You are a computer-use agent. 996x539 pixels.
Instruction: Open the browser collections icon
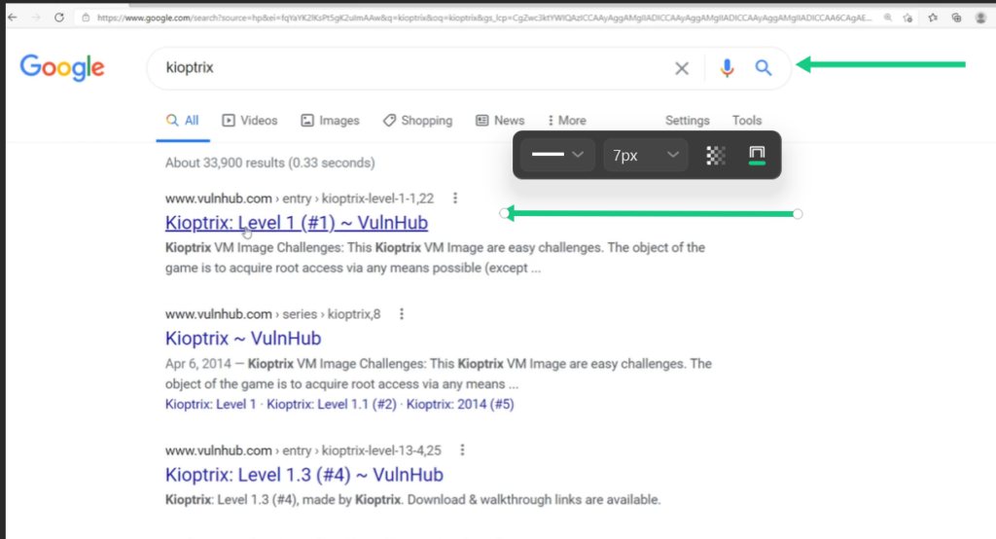(x=956, y=18)
